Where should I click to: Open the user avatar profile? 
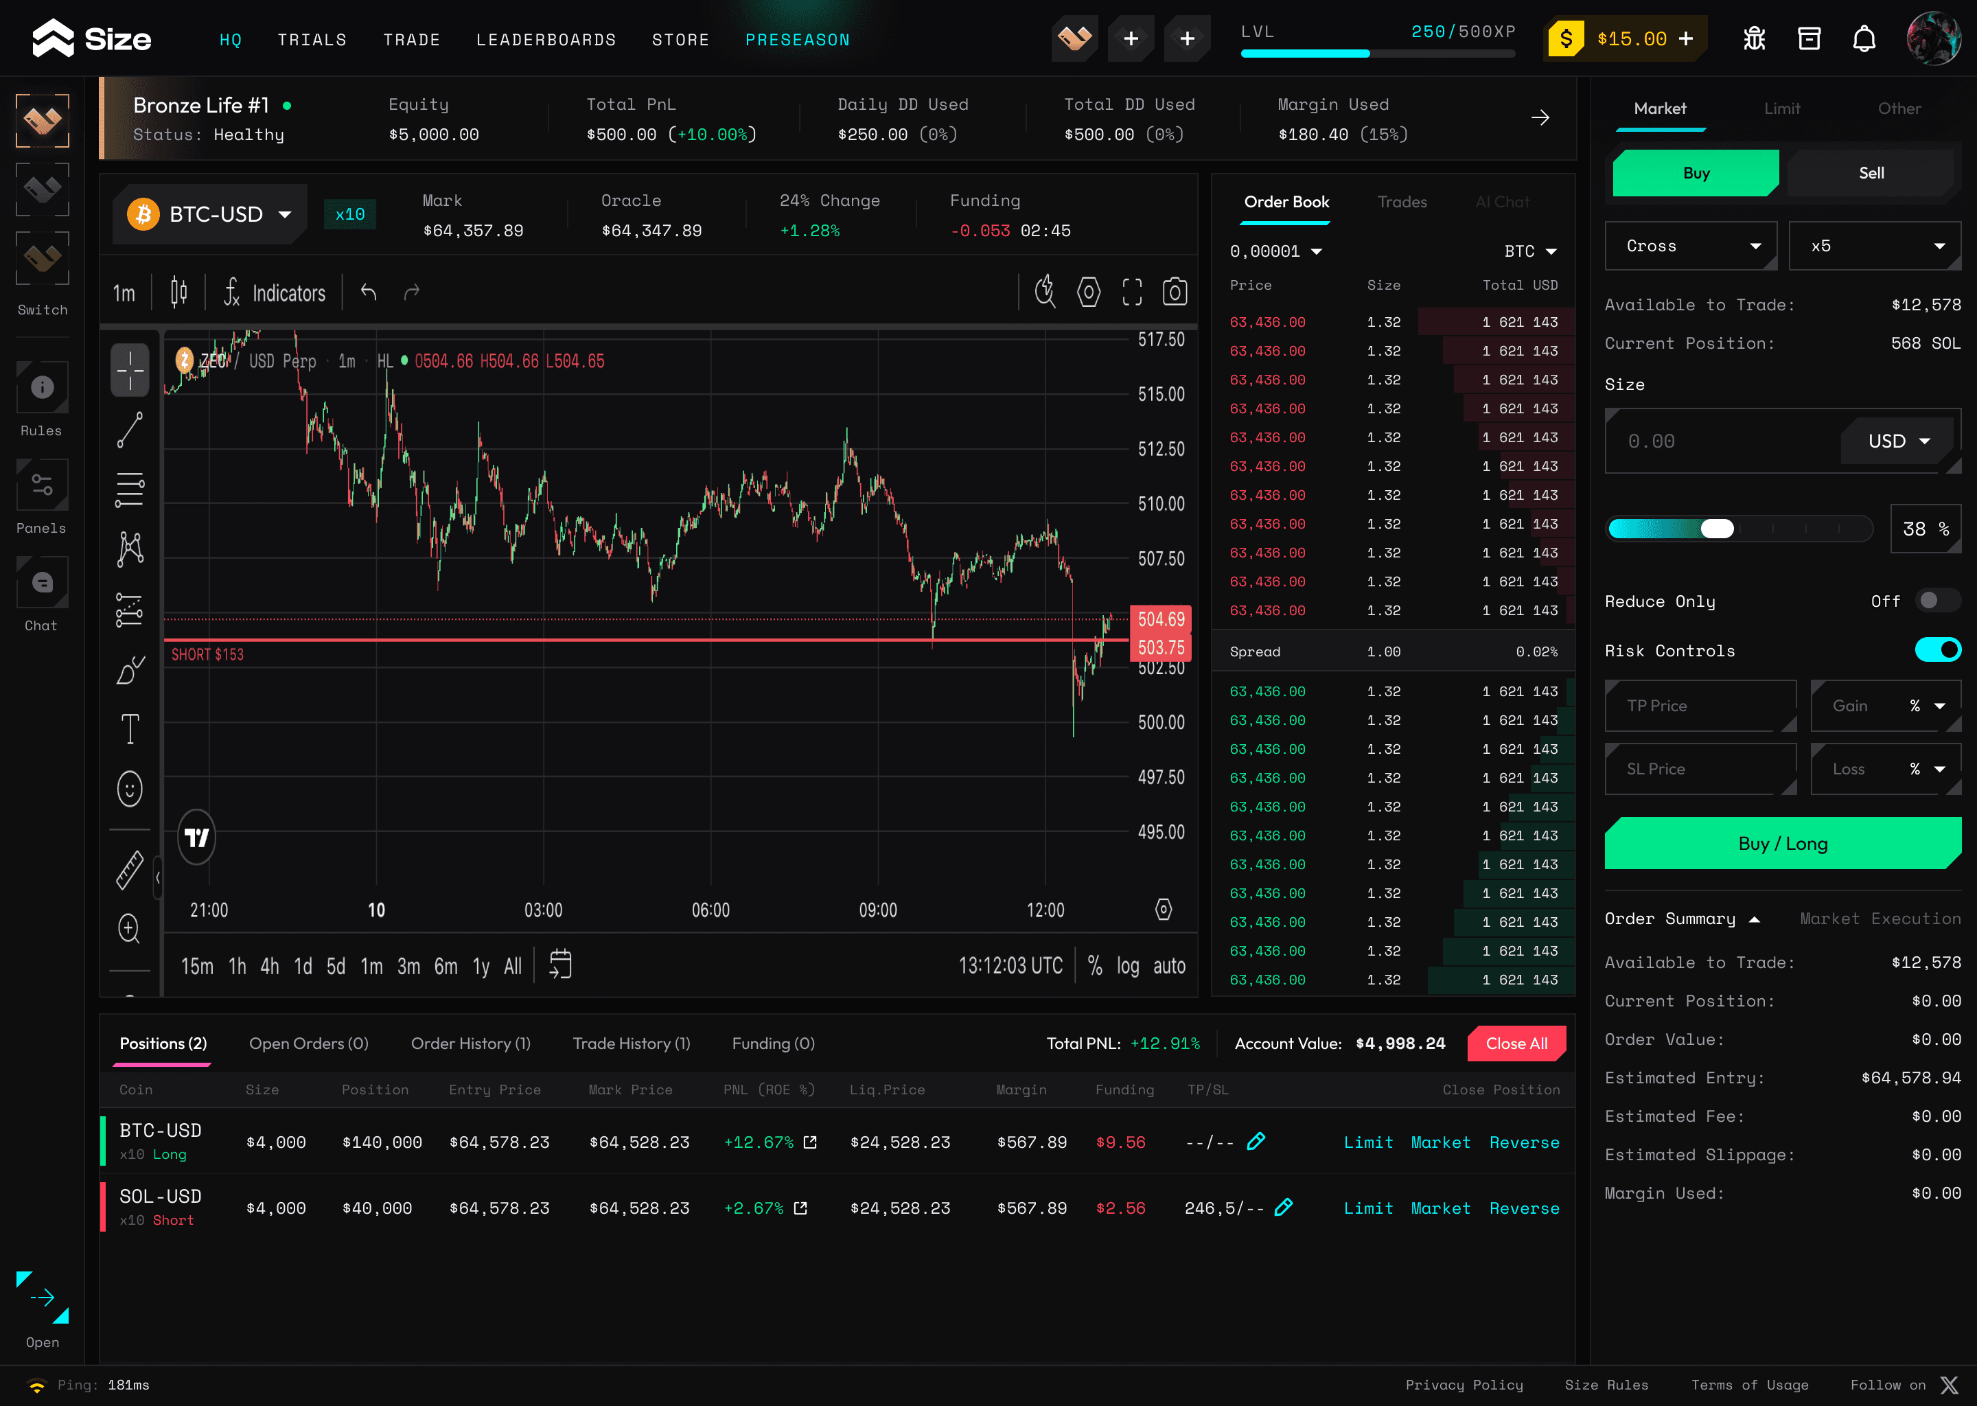click(x=1933, y=39)
